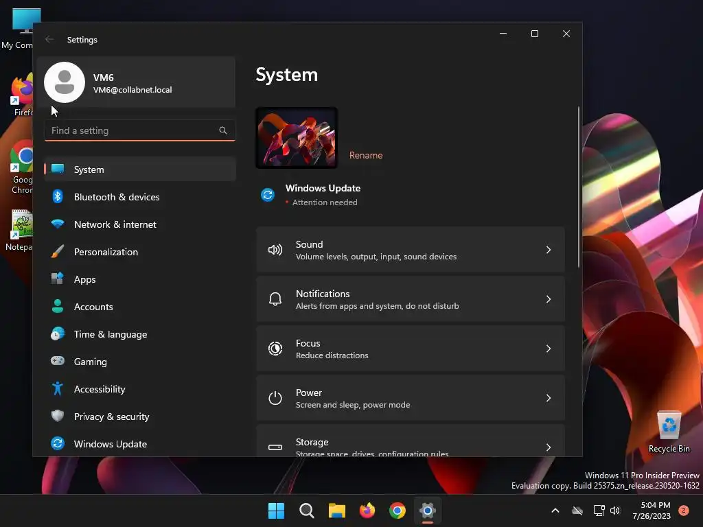Screen dimensions: 703x527
Task: Open the volume control in system tray
Action: (615, 511)
